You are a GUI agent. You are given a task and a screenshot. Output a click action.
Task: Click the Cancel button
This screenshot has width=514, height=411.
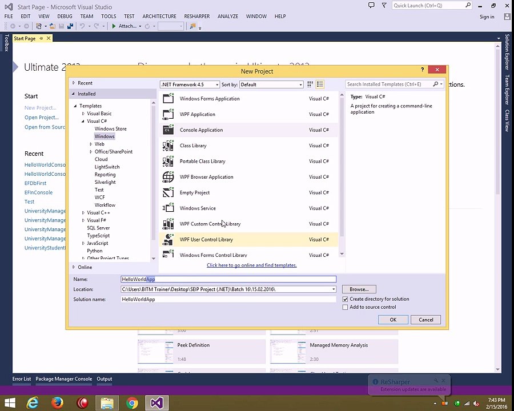click(x=425, y=320)
